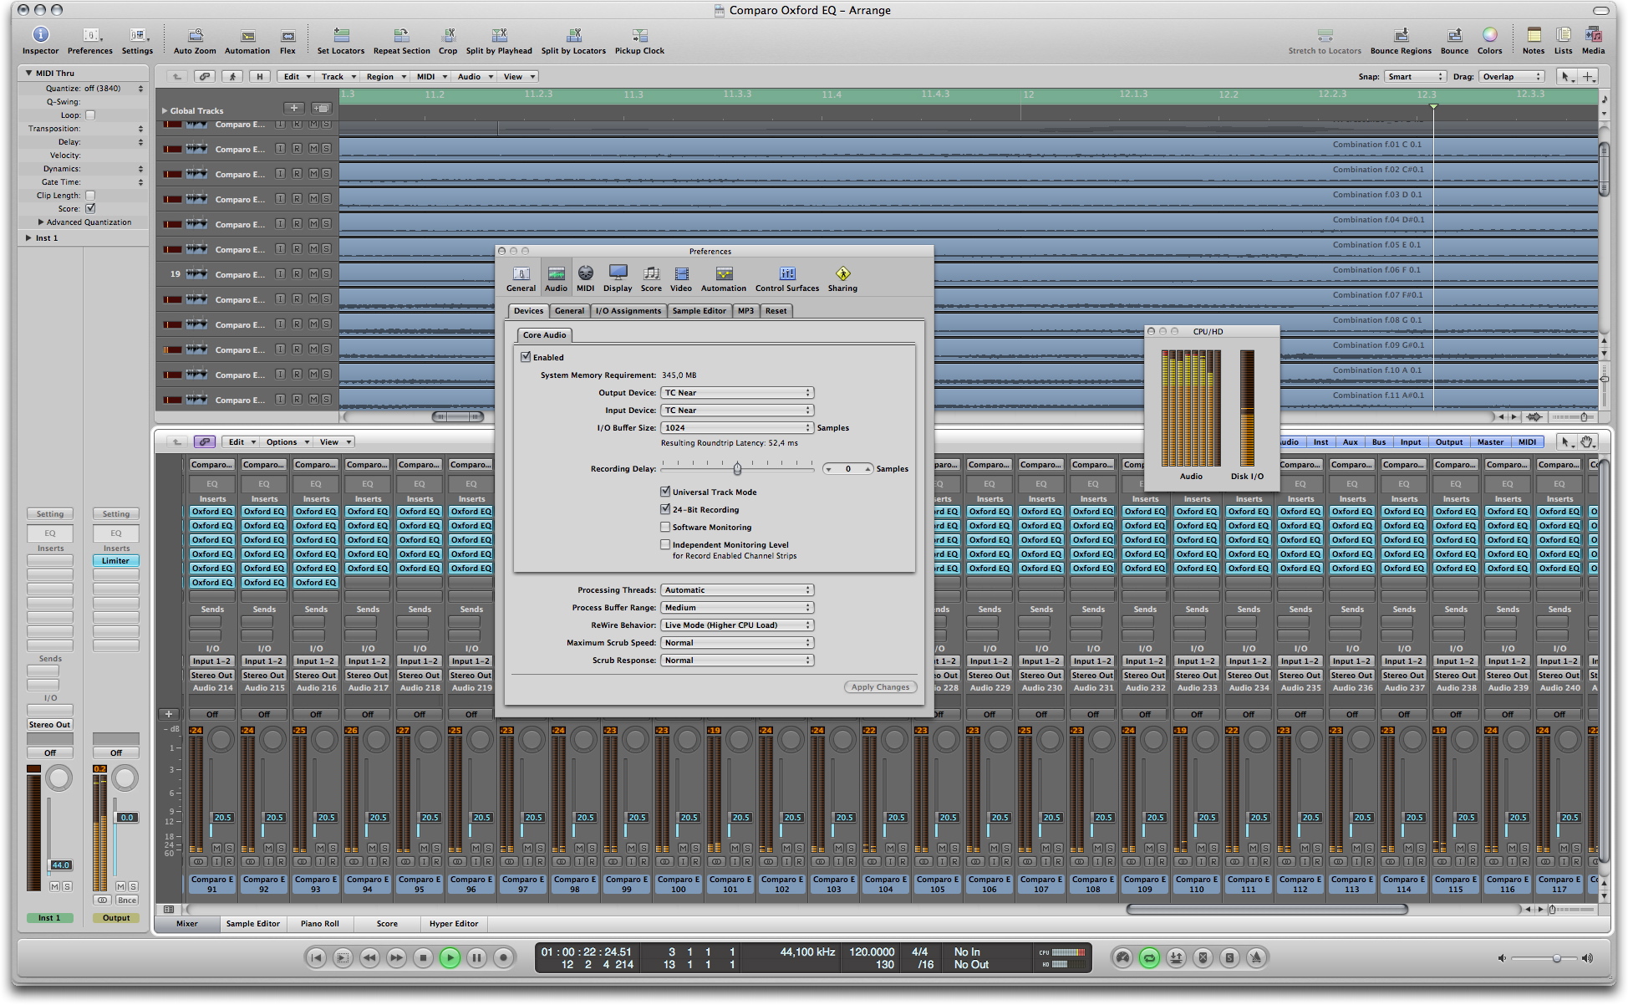This screenshot has height=1005, width=1628.
Task: Open the Colors palette icon
Action: pos(1489,34)
